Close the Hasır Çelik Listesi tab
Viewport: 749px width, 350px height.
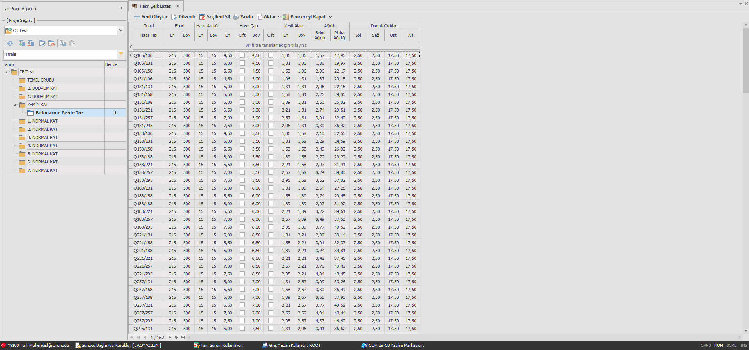(178, 6)
